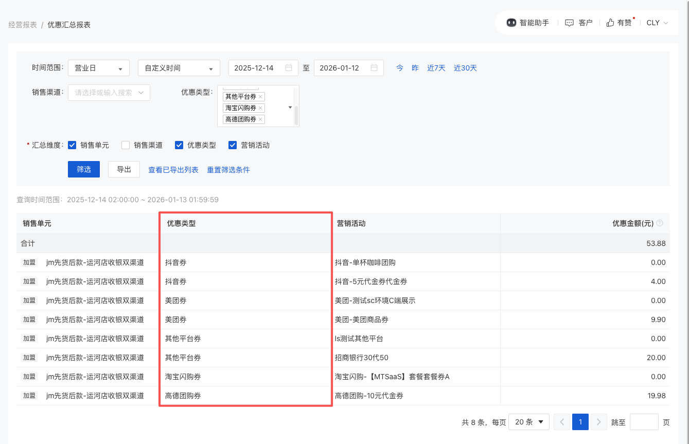689x444 pixels.
Task: Remove the 高德团购券 tag
Action: [x=260, y=119]
